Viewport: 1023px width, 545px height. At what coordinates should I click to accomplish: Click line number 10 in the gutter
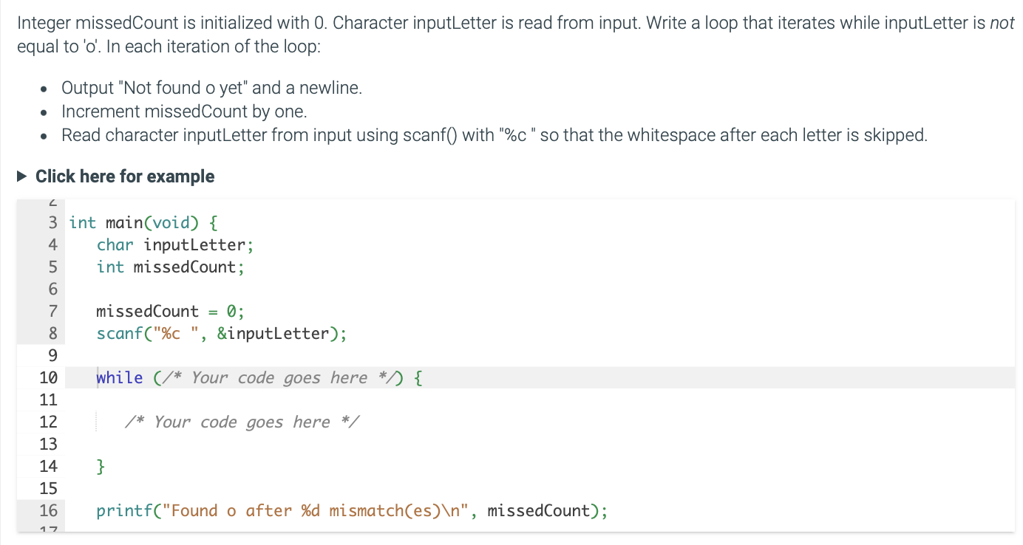coord(48,377)
